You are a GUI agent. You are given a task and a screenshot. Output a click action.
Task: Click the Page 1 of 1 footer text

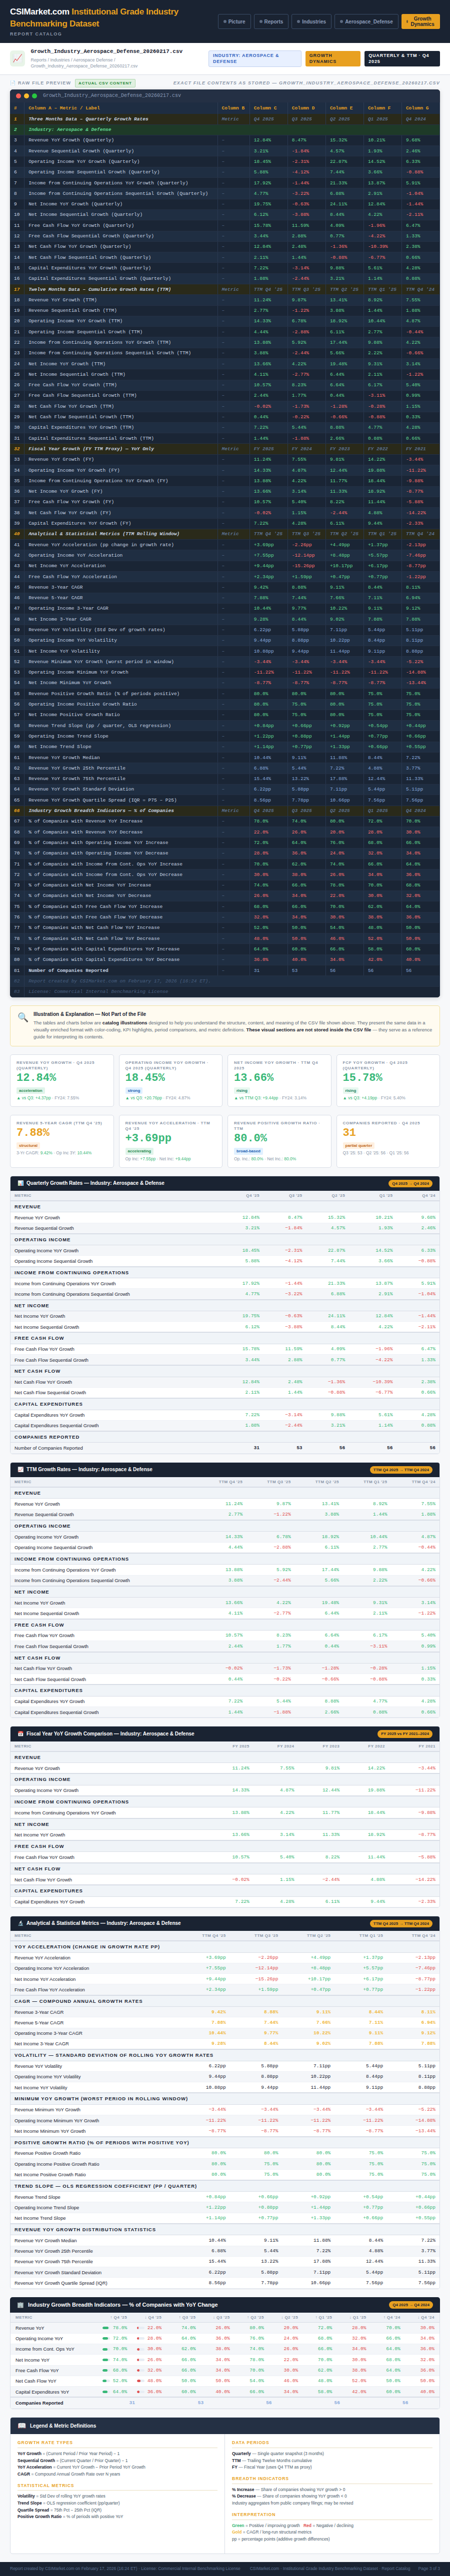click(x=429, y=2568)
